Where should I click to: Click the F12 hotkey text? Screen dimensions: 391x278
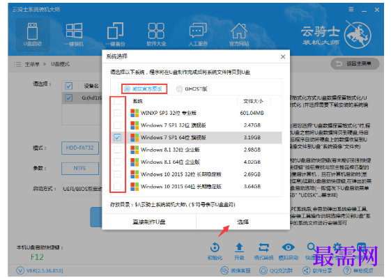coord(37,257)
